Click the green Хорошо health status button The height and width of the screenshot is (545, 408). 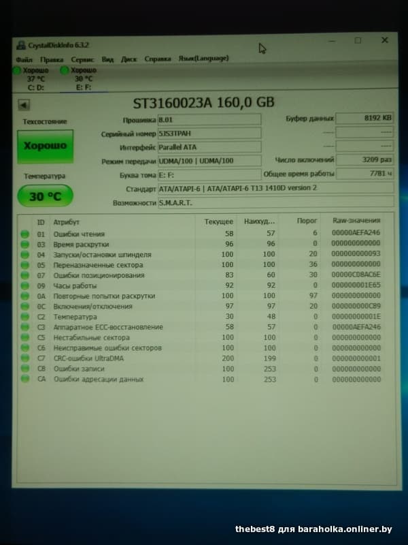pos(45,146)
